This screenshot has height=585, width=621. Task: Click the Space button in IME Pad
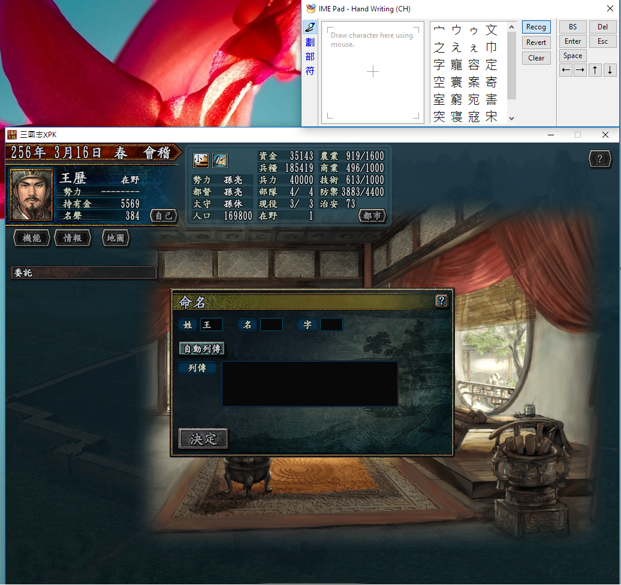572,56
